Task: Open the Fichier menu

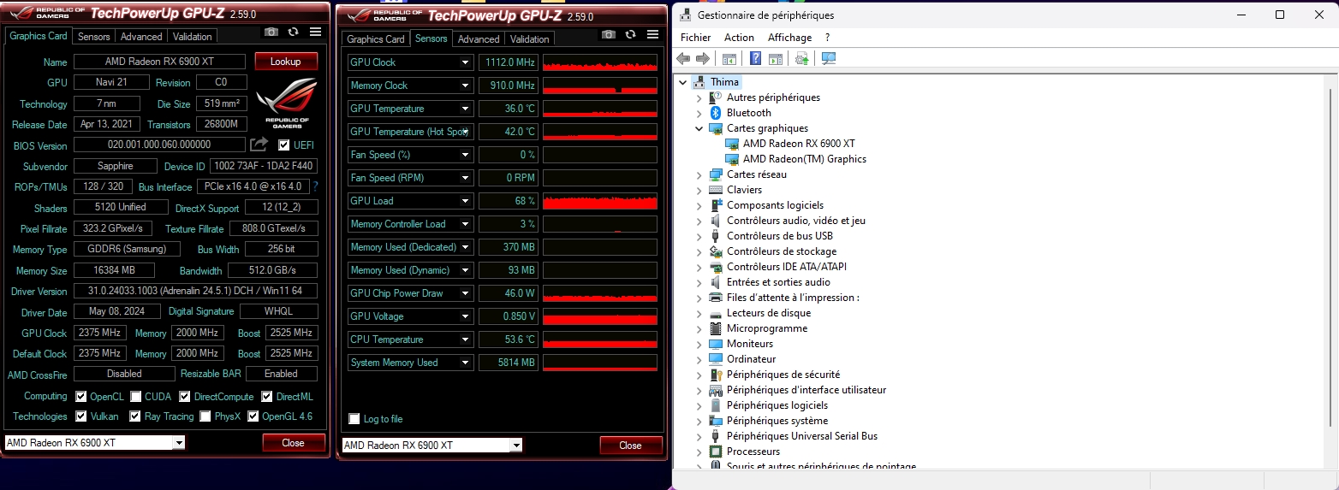Action: 695,38
